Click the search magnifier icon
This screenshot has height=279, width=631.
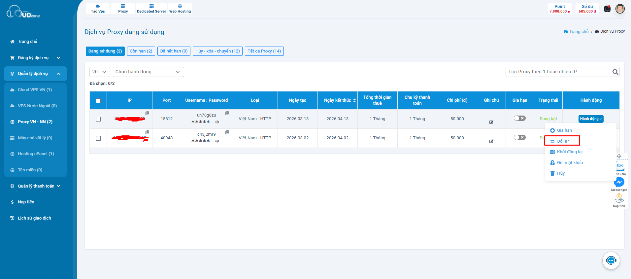[615, 72]
